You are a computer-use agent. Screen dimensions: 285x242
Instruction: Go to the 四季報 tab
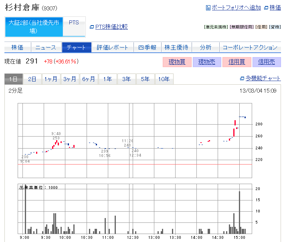point(147,48)
